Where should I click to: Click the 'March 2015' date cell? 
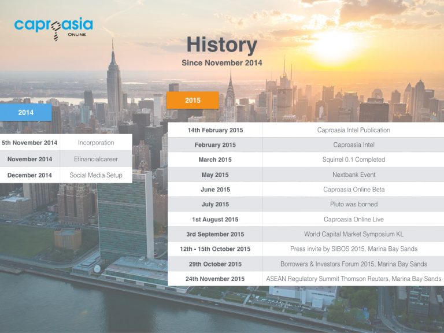pyautogui.click(x=215, y=160)
